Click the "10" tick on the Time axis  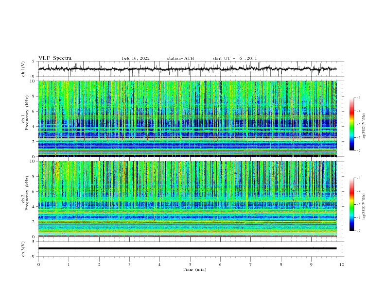[x=342, y=264]
